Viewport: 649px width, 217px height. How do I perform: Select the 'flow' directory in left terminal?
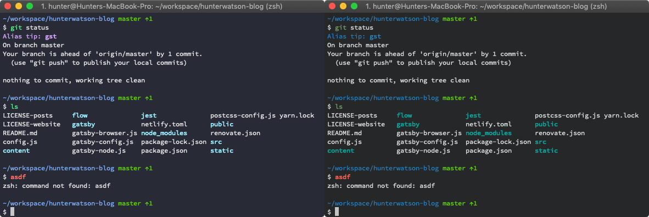pyautogui.click(x=80, y=115)
